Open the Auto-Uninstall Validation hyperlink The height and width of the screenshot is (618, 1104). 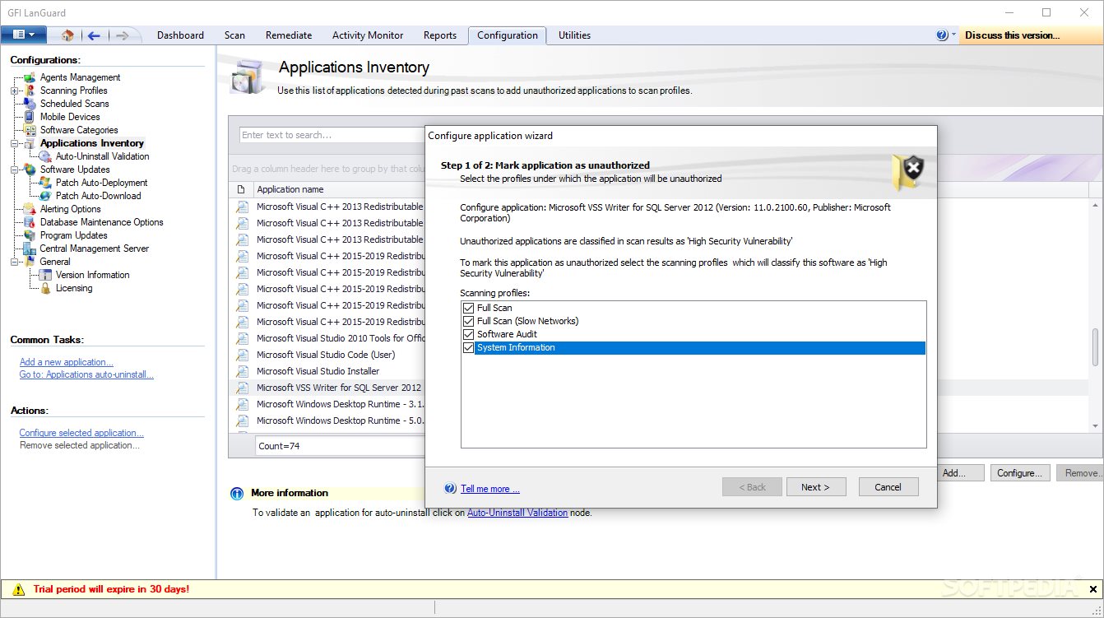tap(517, 513)
